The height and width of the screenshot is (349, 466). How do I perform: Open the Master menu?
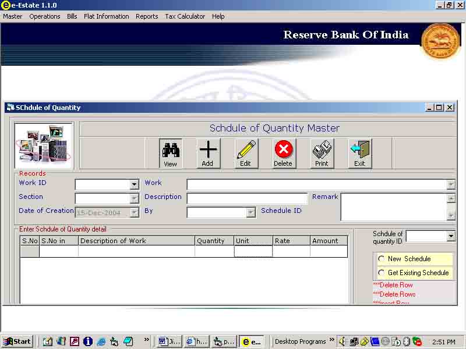click(12, 17)
